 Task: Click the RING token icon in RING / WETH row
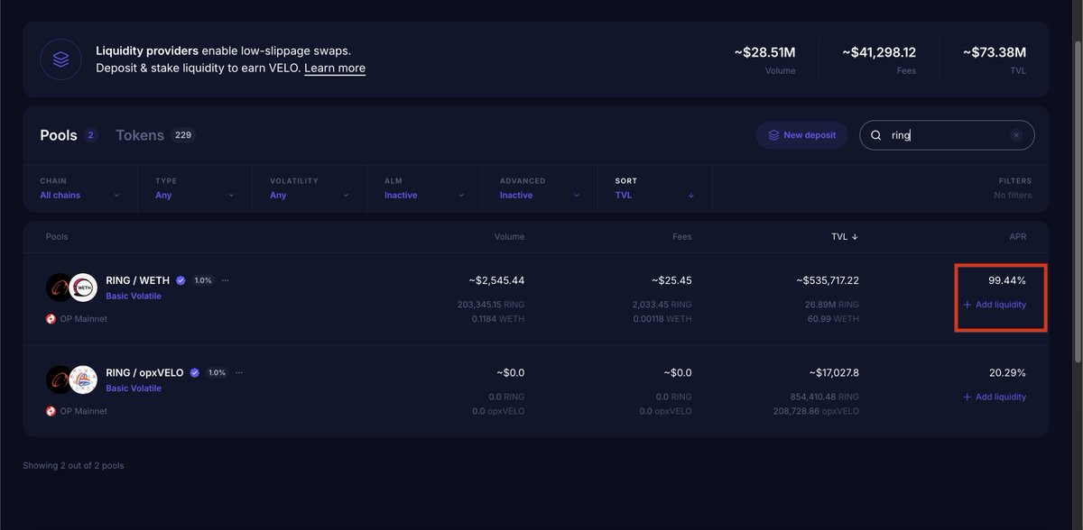click(x=60, y=288)
